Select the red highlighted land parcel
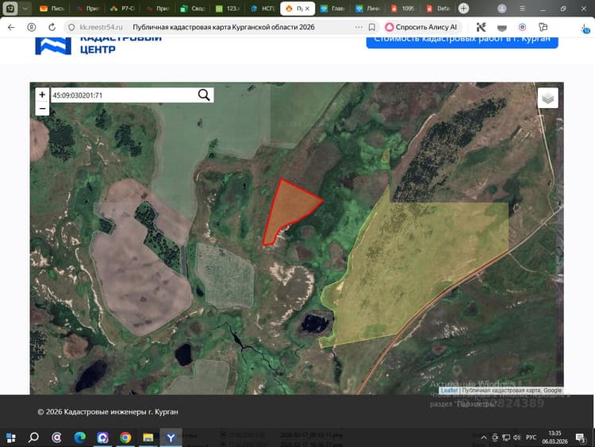The image size is (595, 447). (x=289, y=210)
